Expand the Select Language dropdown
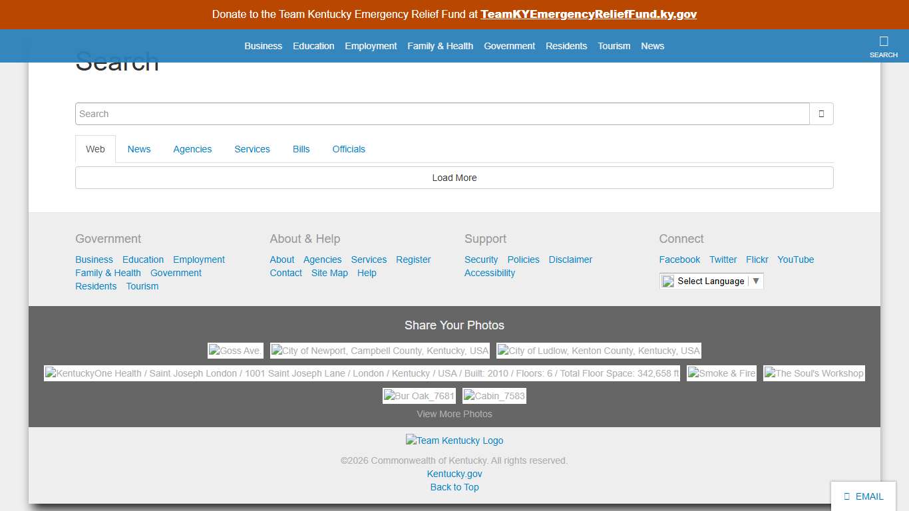This screenshot has height=511, width=909. coord(711,281)
